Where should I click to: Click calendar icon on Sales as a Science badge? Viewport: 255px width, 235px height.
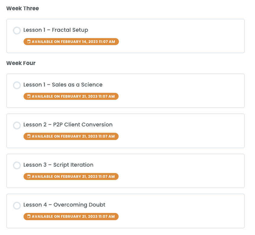29,96
